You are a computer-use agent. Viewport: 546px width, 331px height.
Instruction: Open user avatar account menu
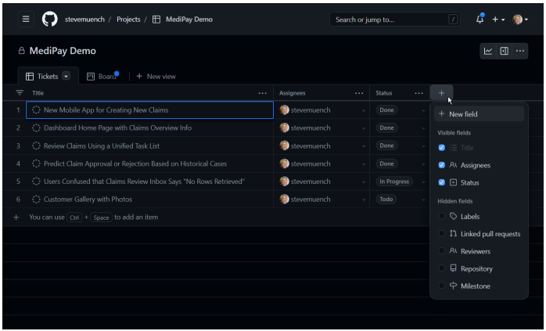pyautogui.click(x=520, y=20)
